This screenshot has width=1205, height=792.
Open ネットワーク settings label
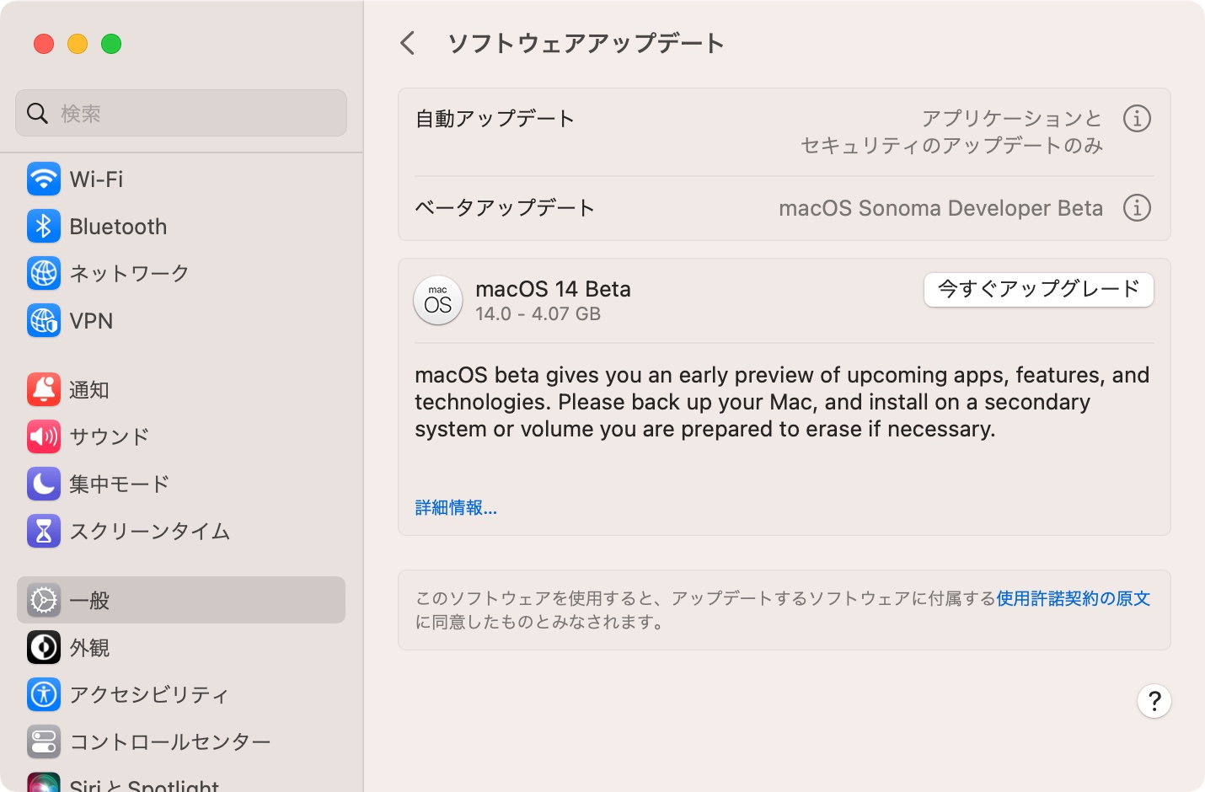click(130, 273)
